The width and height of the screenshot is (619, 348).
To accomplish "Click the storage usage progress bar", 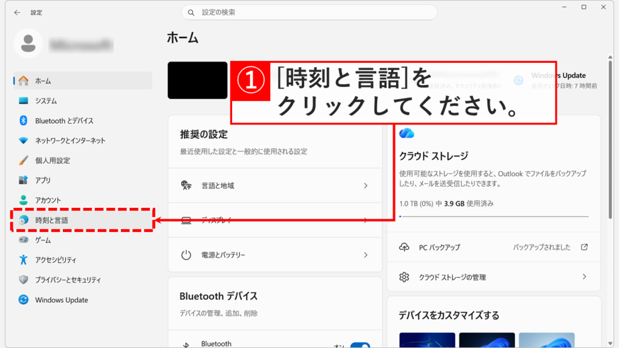I will (494, 216).
